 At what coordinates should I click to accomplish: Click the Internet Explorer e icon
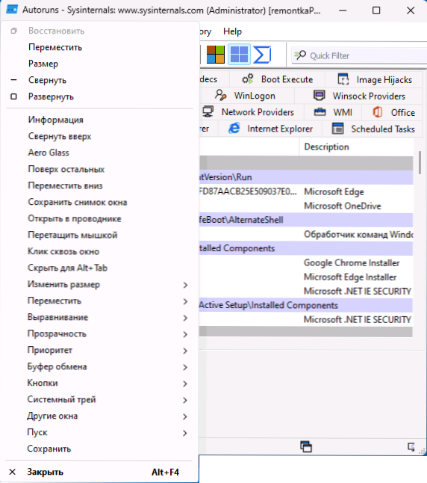[x=234, y=128]
